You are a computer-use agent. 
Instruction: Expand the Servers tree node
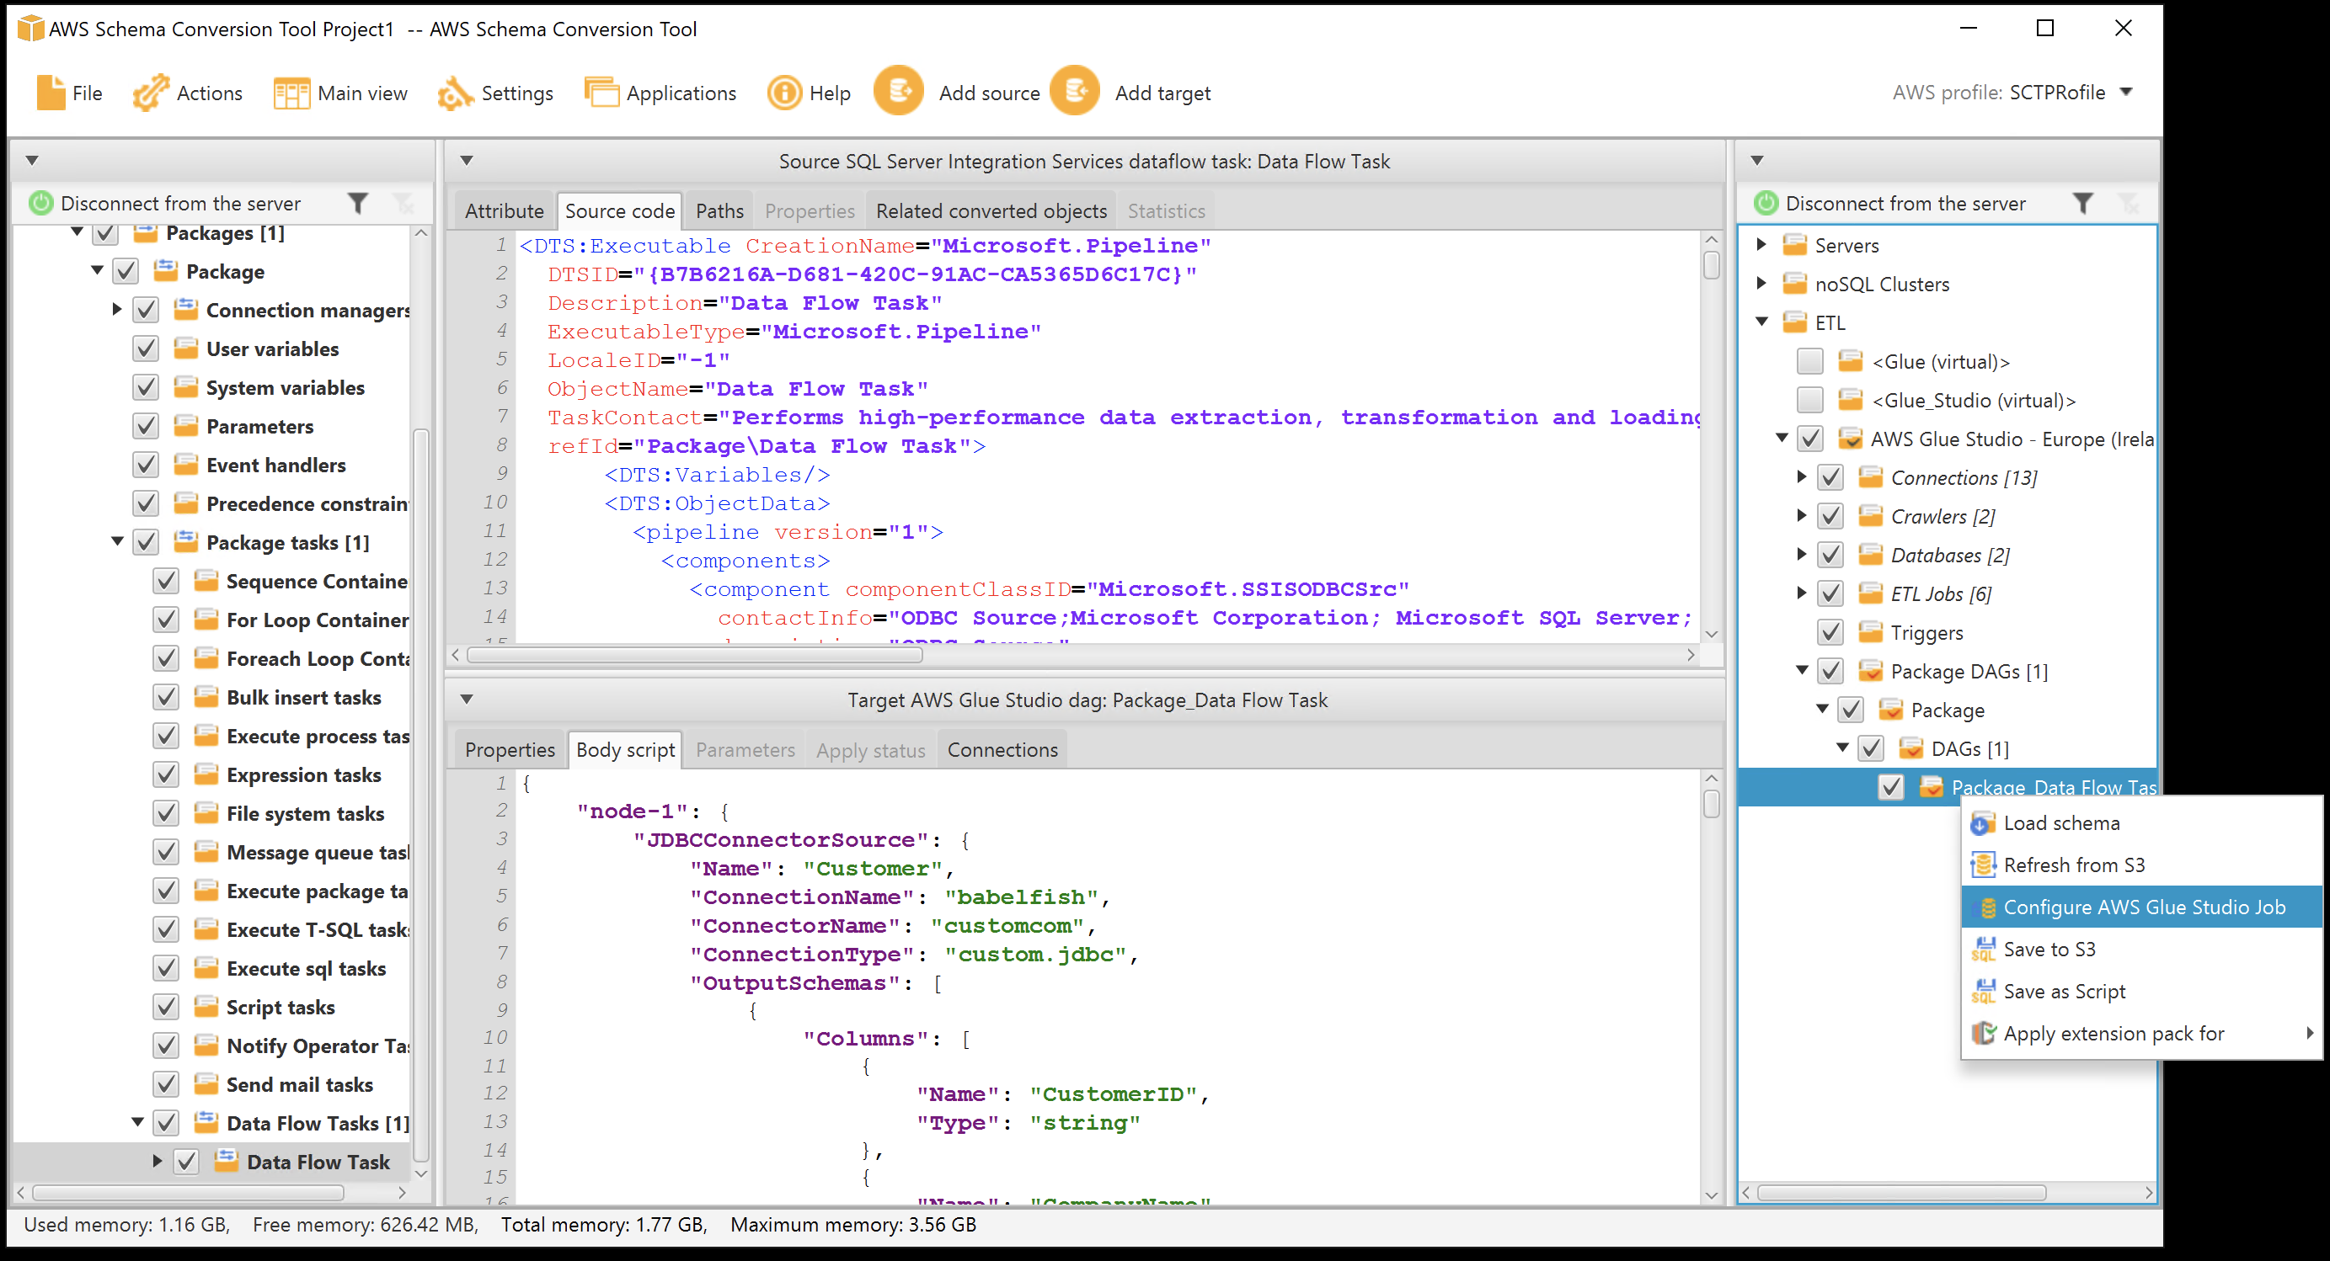point(1761,244)
